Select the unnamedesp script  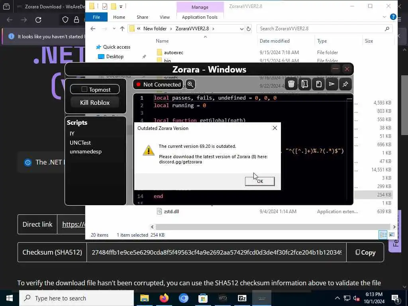[x=86, y=151]
